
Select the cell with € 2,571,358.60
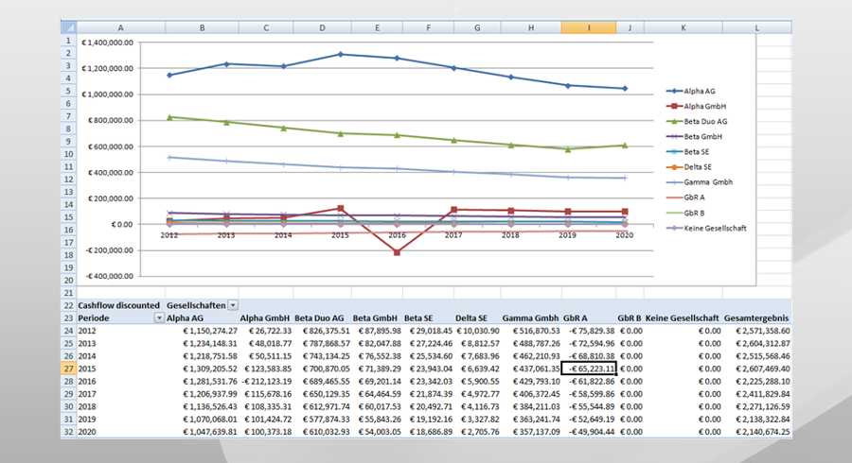click(x=756, y=331)
